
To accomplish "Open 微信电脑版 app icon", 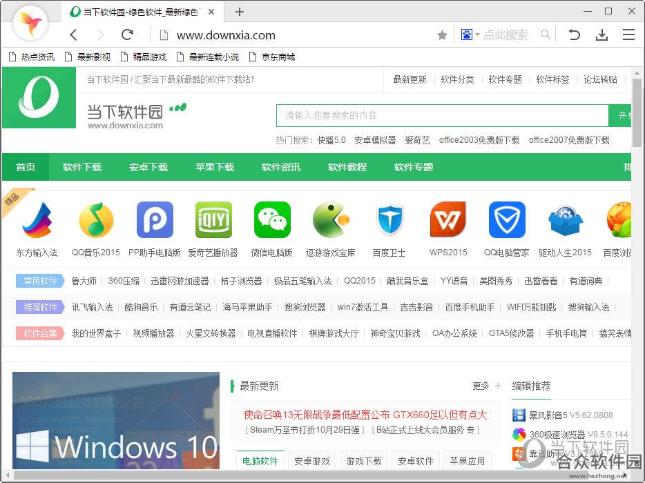I will coord(272,220).
